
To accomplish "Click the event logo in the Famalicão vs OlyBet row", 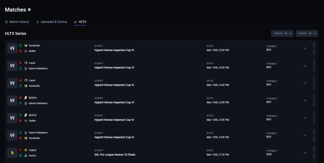I will click(12, 48).
